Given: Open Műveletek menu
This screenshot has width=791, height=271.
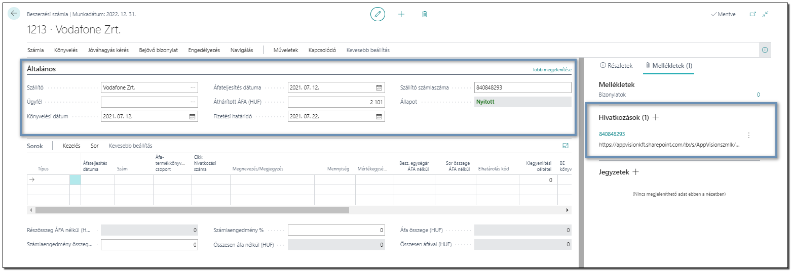Looking at the screenshot, I should tap(286, 50).
